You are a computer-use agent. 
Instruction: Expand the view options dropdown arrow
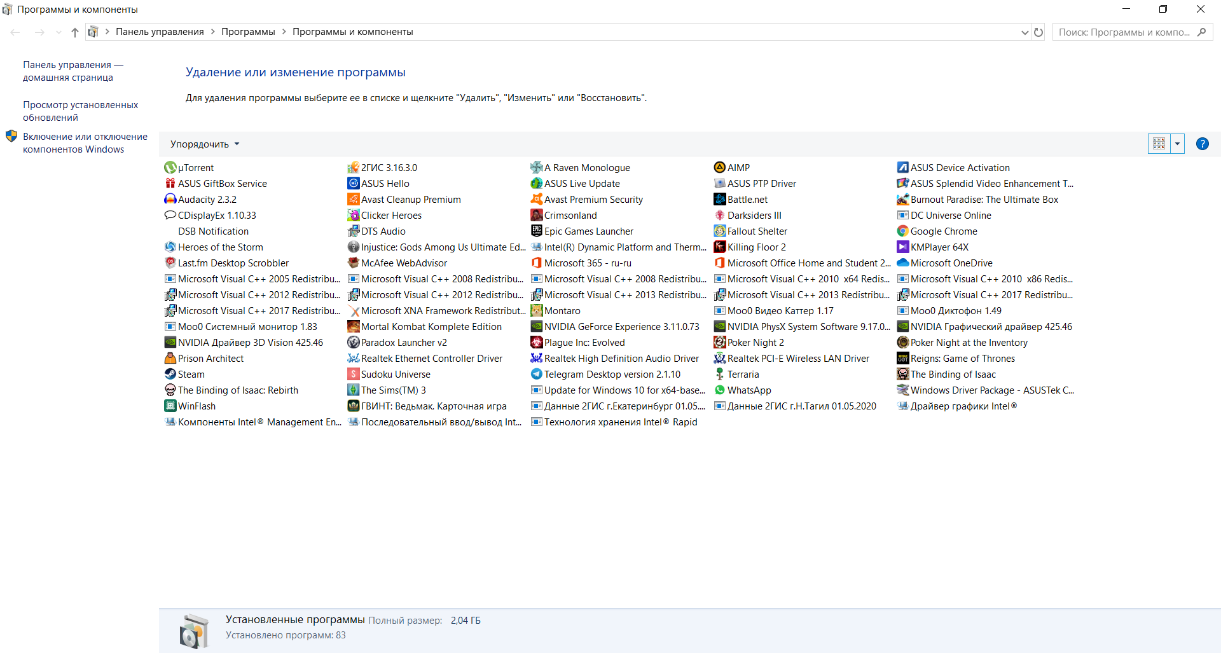click(1177, 144)
